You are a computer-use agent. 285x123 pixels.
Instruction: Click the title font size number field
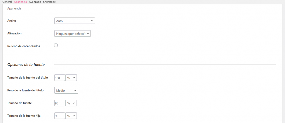click(x=60, y=78)
